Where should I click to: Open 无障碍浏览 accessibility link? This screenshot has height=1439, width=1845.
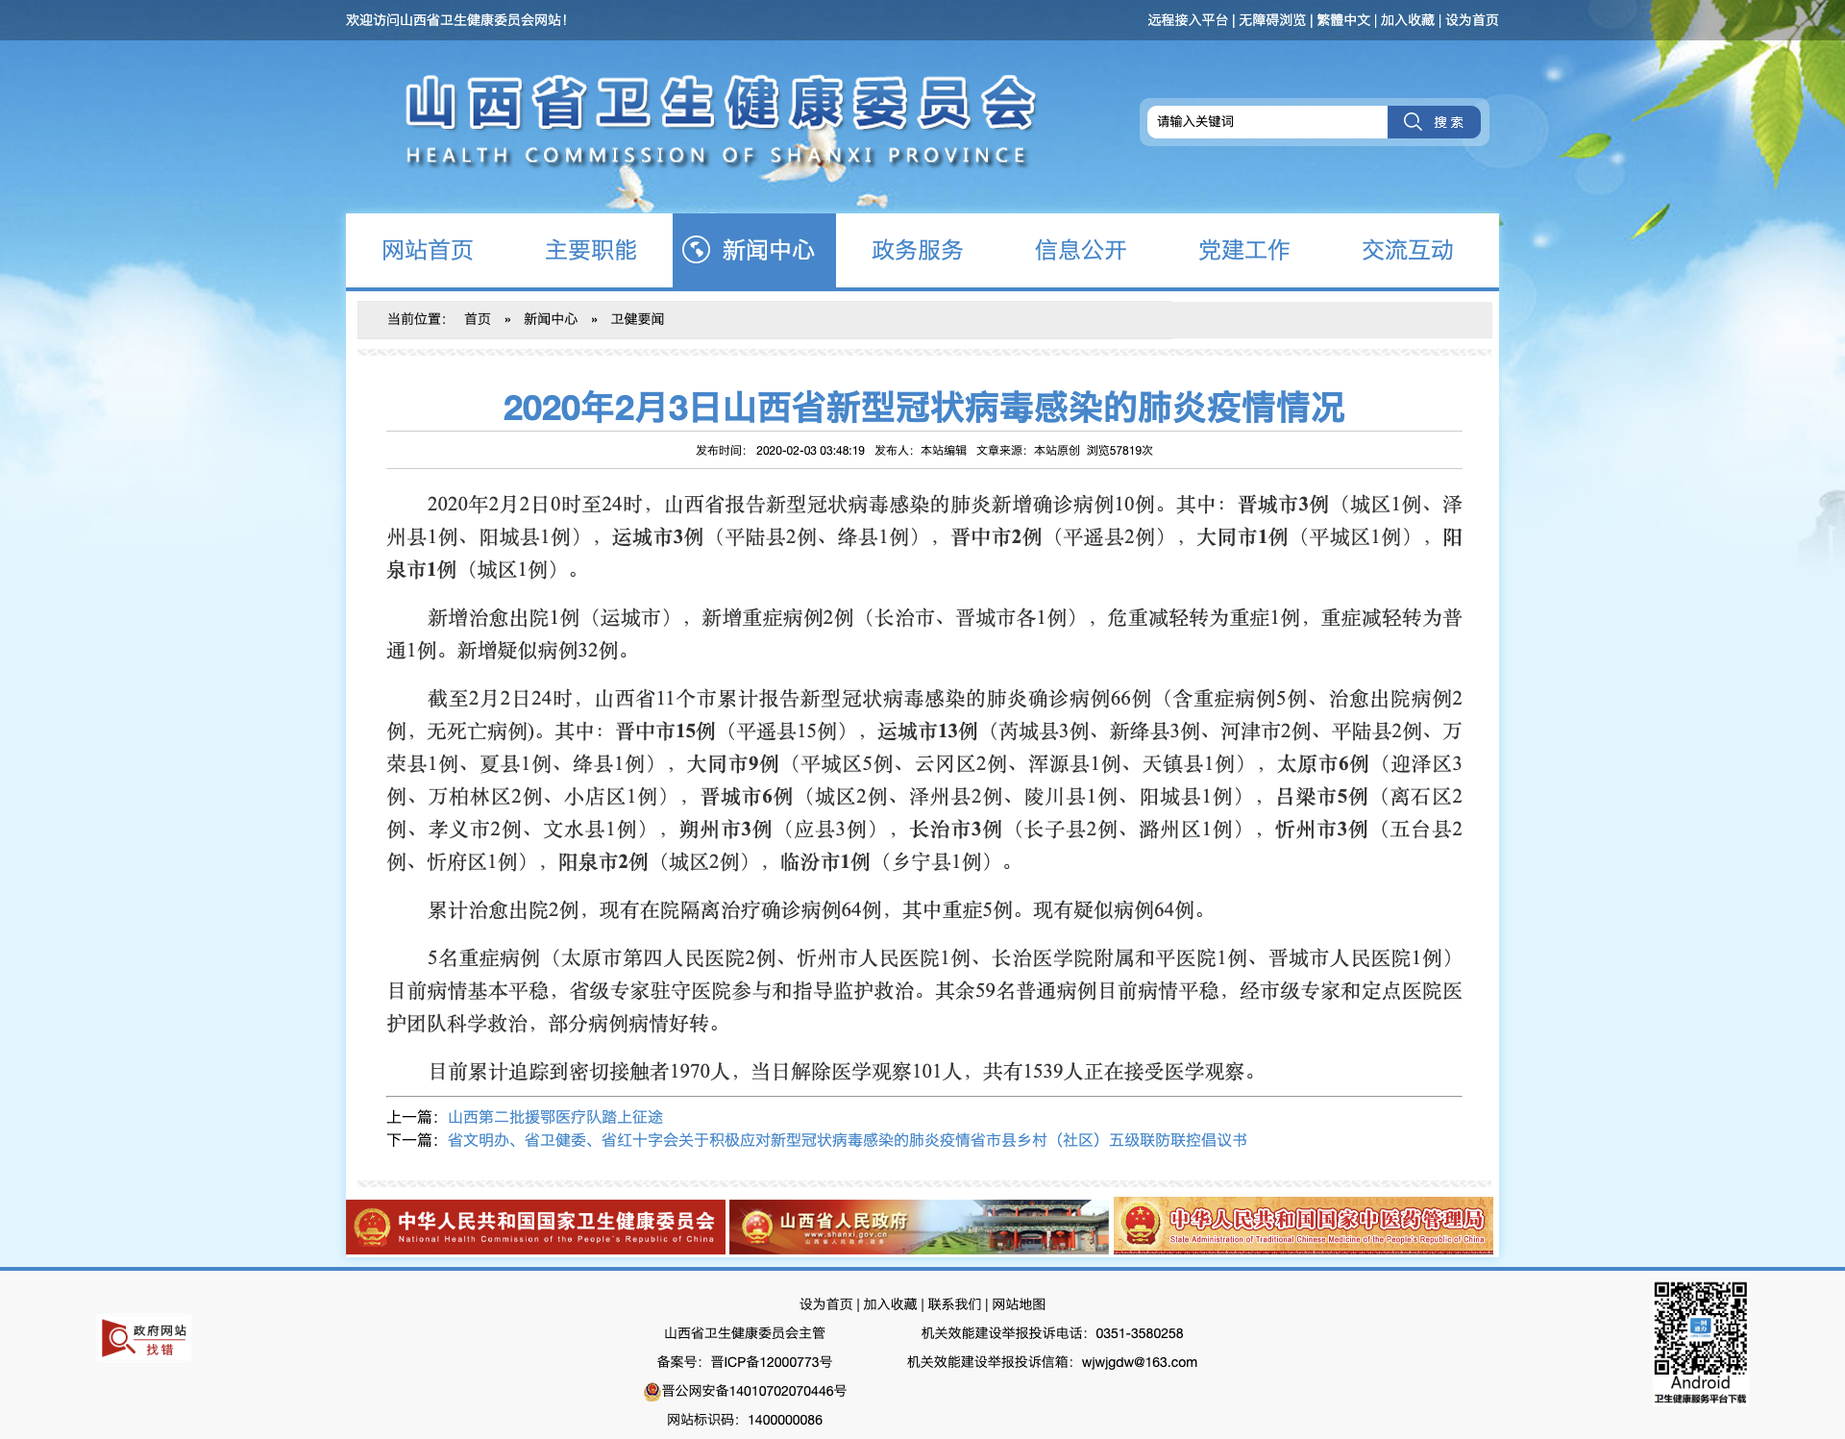tap(1272, 20)
